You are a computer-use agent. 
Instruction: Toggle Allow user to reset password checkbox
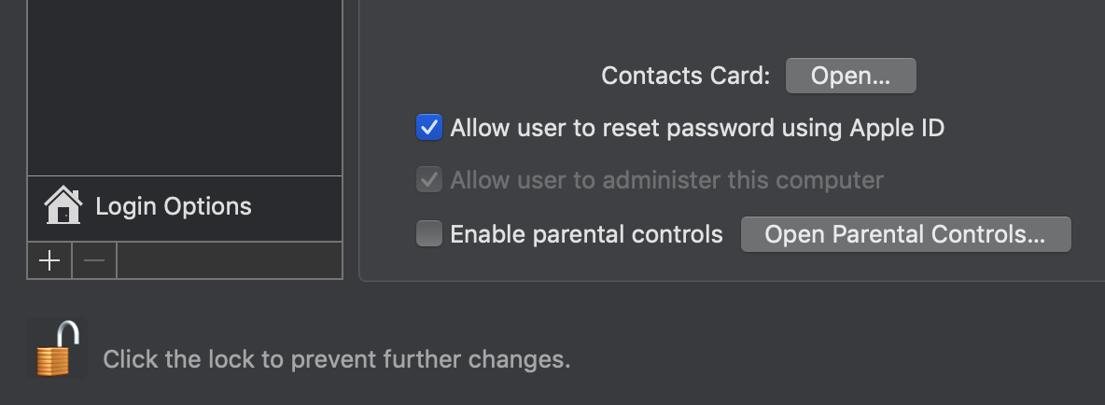(x=428, y=127)
